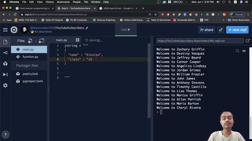252x141 pixels.
Task: Add a new folder icon
Action: pyautogui.click(x=41, y=41)
